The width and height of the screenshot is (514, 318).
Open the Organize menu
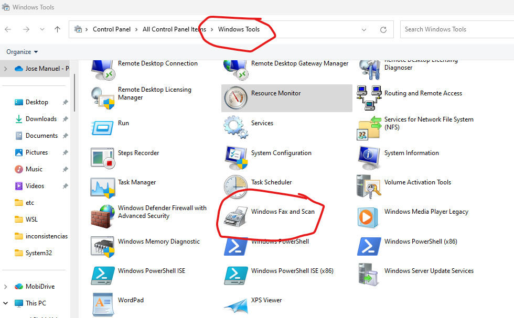coord(22,52)
